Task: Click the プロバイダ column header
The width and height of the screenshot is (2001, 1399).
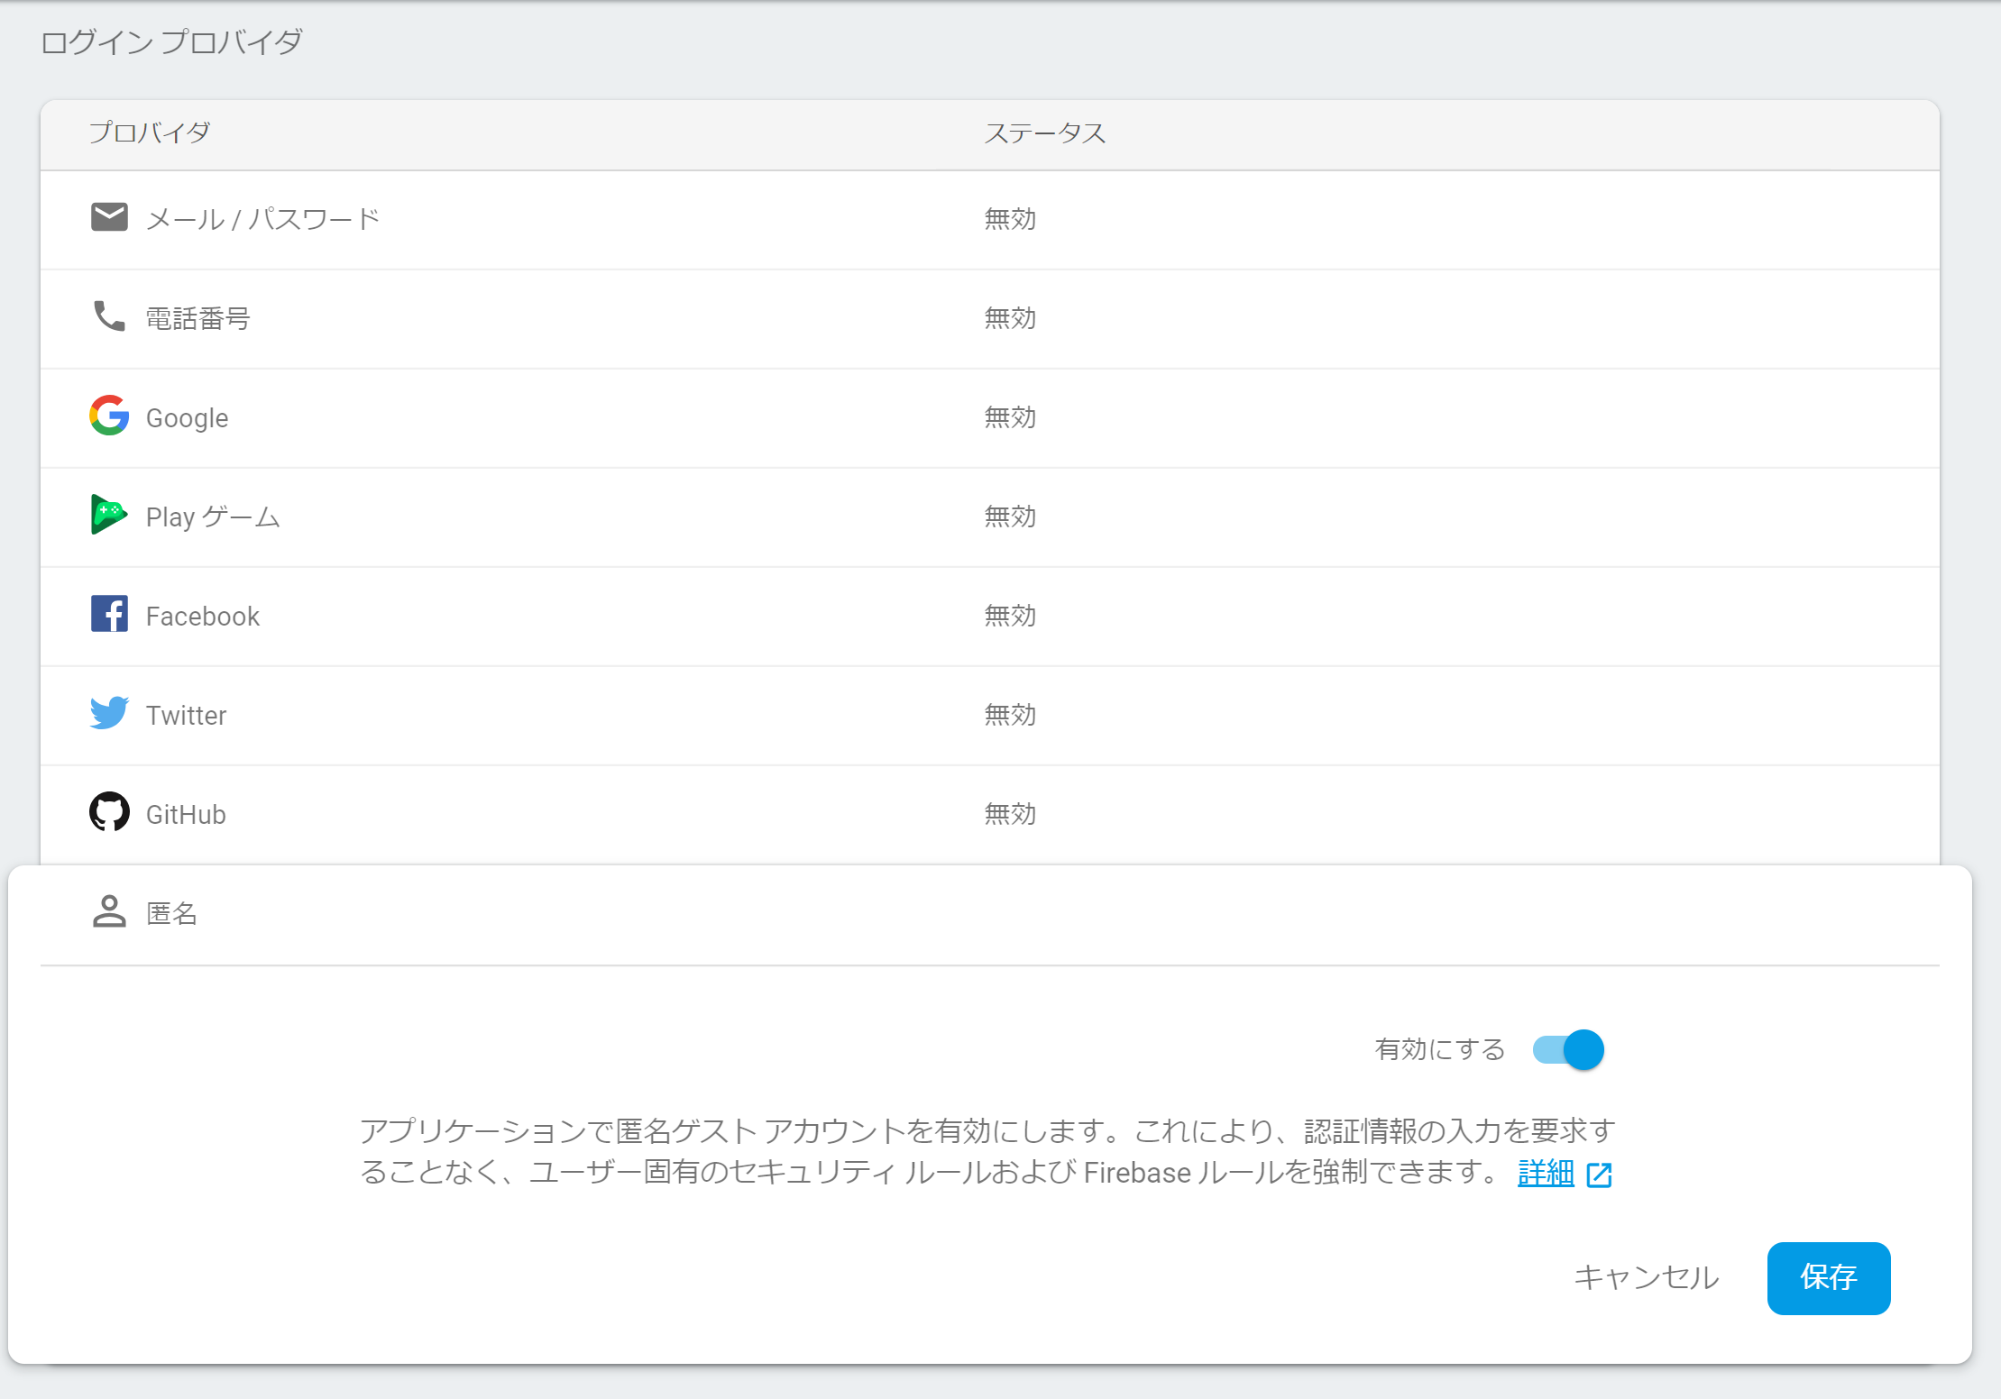Action: (x=150, y=133)
